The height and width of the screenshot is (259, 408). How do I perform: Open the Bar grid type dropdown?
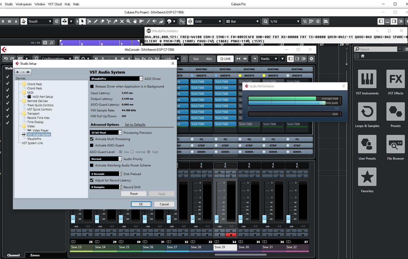coord(243,21)
